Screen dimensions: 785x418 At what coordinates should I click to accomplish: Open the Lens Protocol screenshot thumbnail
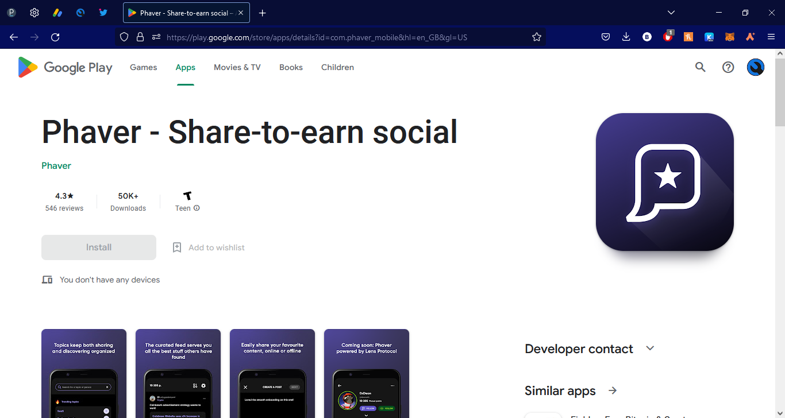[367, 373]
